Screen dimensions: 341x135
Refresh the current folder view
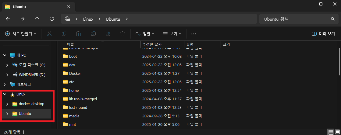tap(52, 19)
